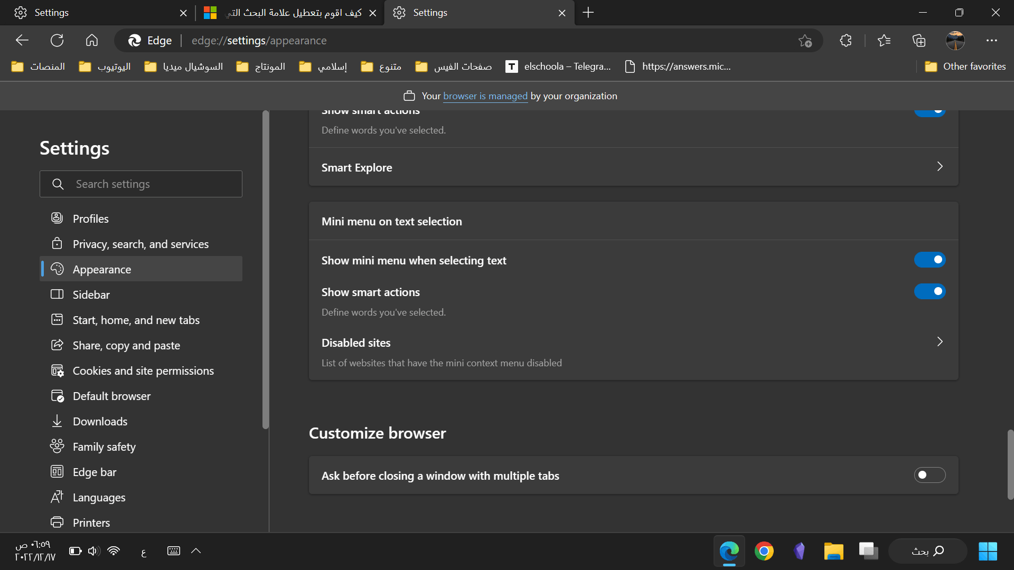Expand Smart Explore chevron
Screen dimensions: 1014x570
coord(940,167)
